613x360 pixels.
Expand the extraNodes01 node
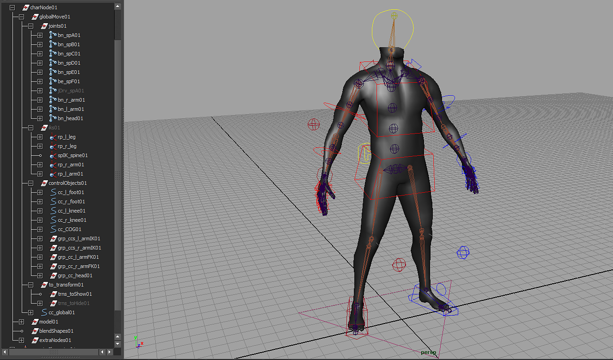point(21,340)
